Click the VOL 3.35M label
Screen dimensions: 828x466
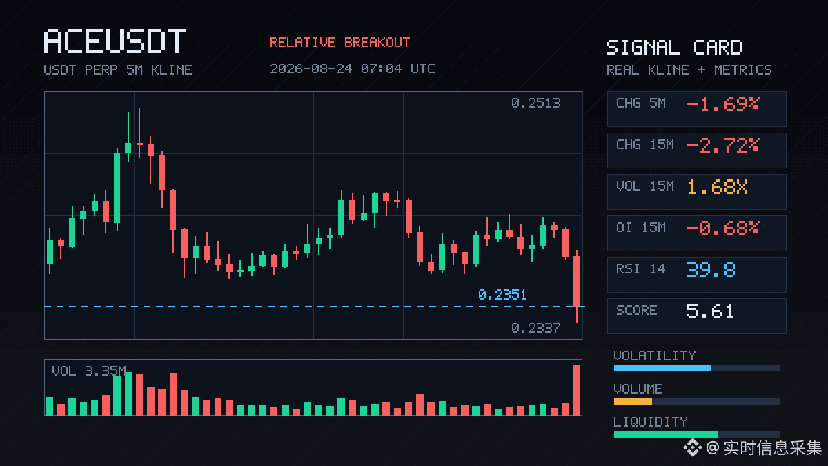tap(89, 371)
